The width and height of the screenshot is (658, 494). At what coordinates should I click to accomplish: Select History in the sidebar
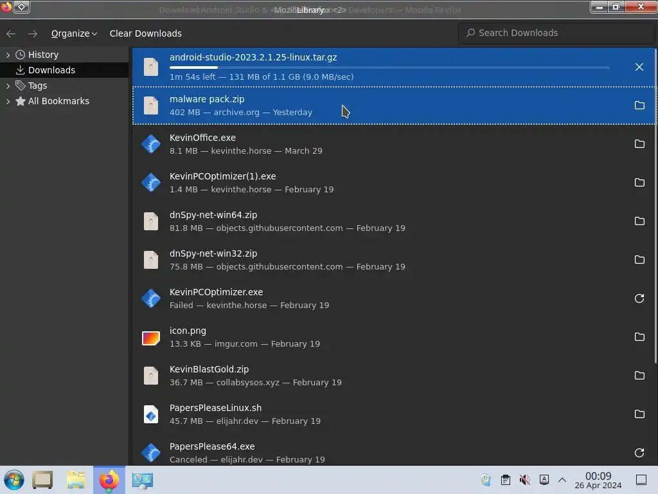(x=64, y=55)
